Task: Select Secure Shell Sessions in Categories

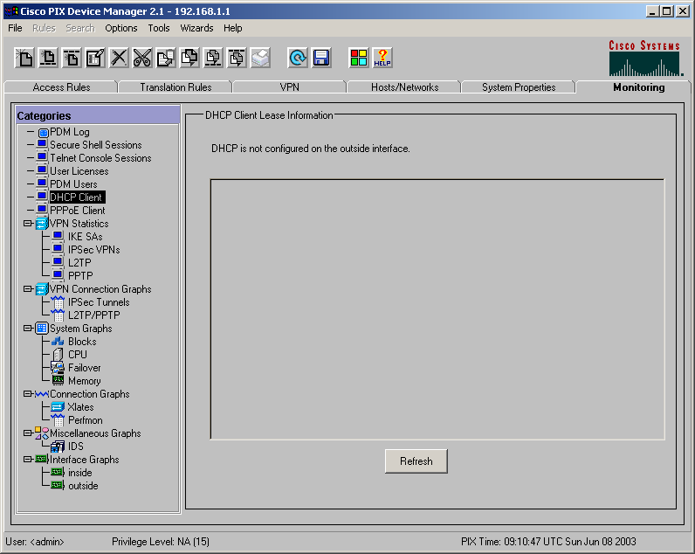Action: pos(96,145)
